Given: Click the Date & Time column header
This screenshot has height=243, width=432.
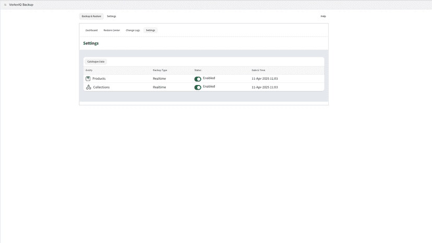Looking at the screenshot, I should (258, 70).
